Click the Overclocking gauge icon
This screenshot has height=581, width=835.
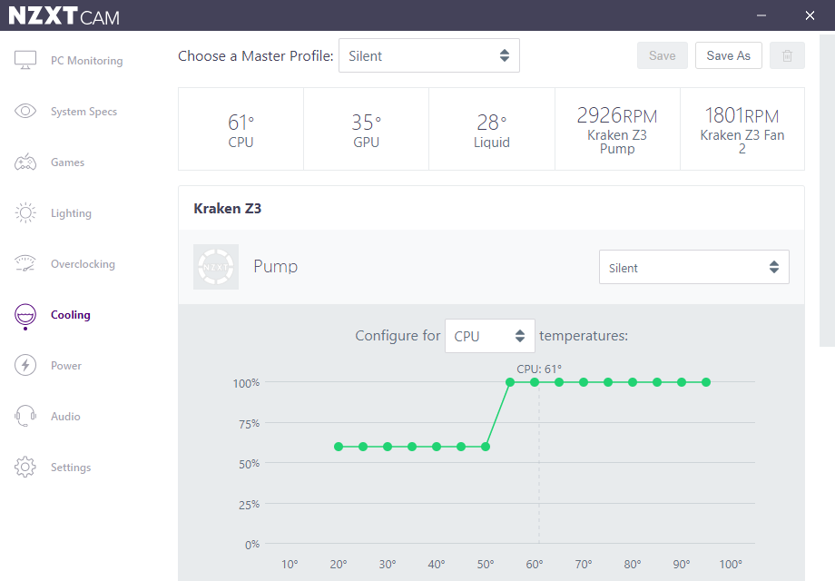[x=25, y=263]
